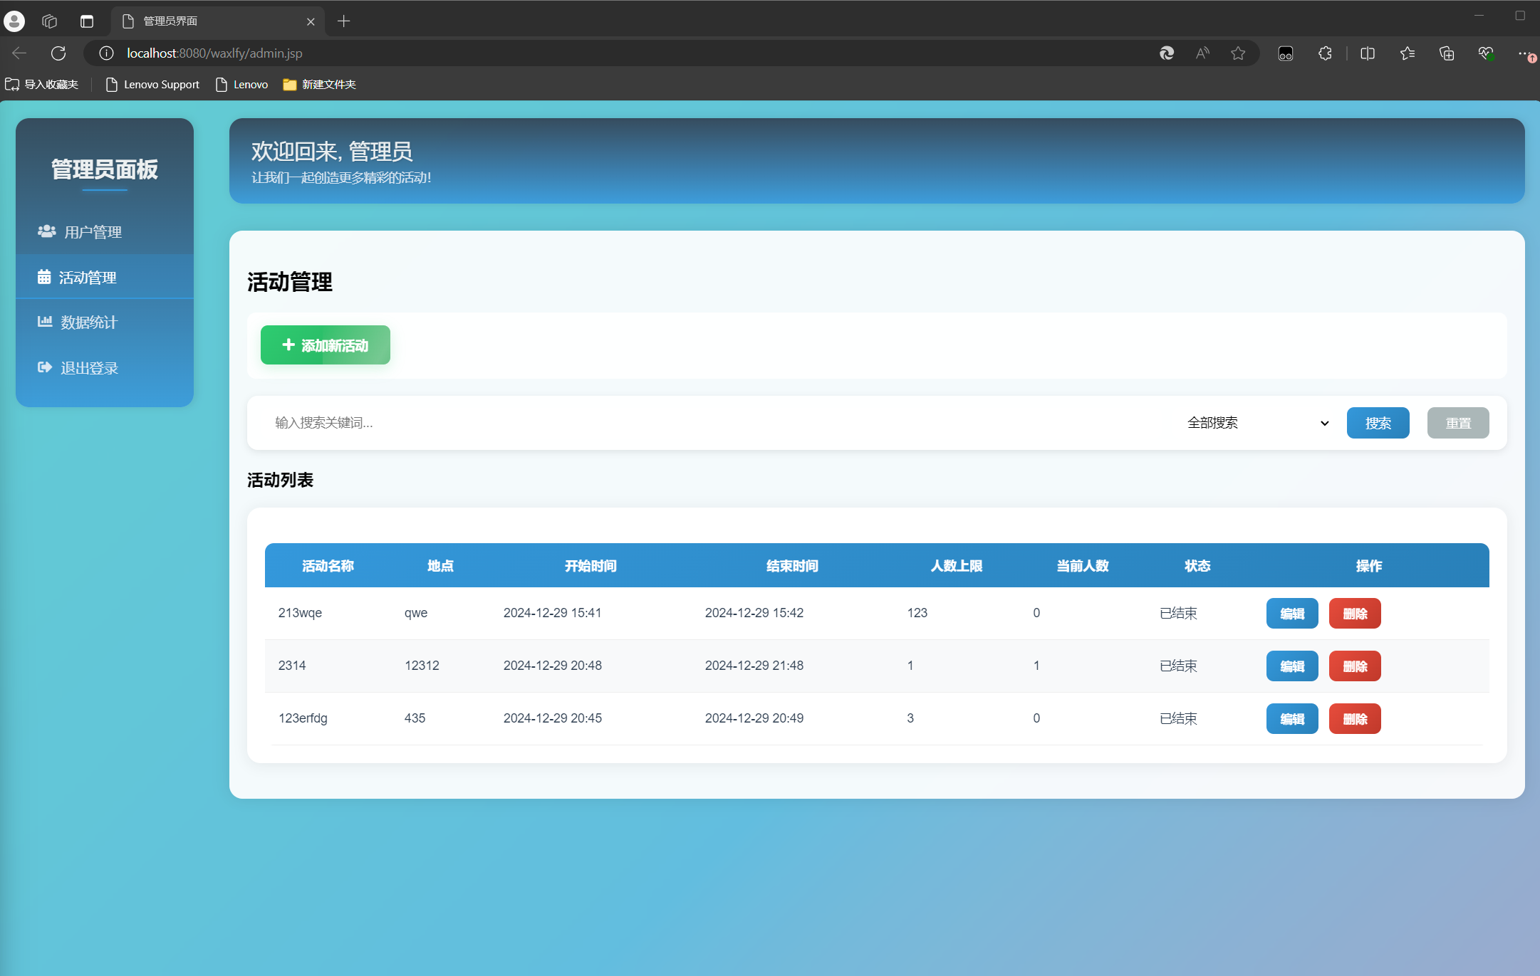The height and width of the screenshot is (976, 1540).
Task: Click the browser refresh icon
Action: click(x=58, y=53)
